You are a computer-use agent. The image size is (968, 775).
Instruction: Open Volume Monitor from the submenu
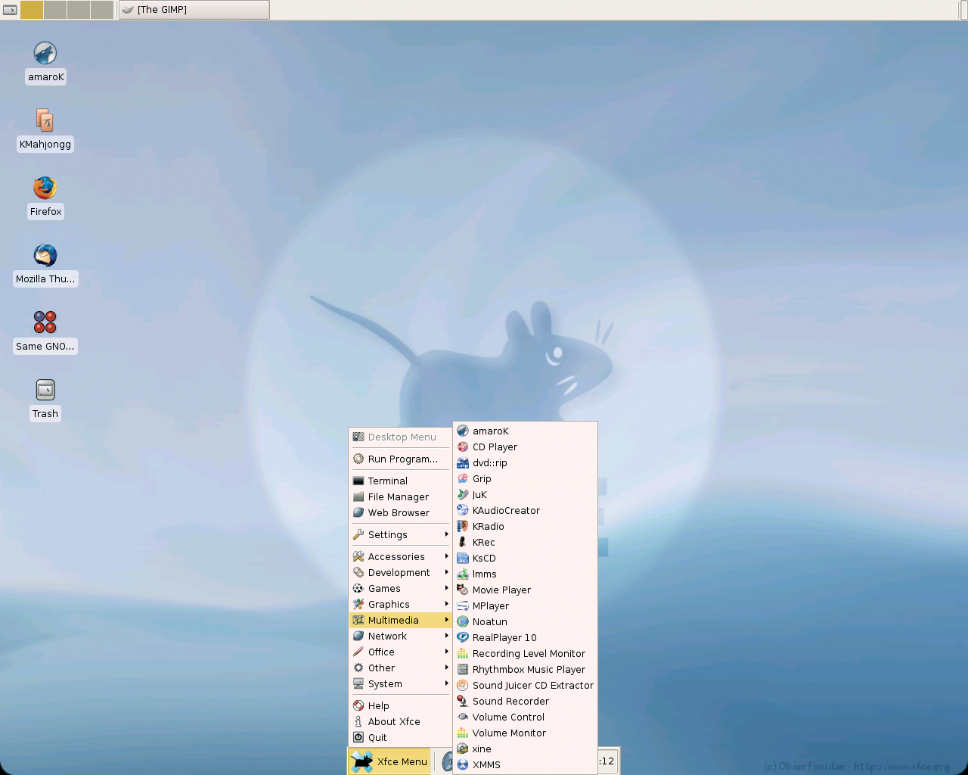(x=525, y=733)
